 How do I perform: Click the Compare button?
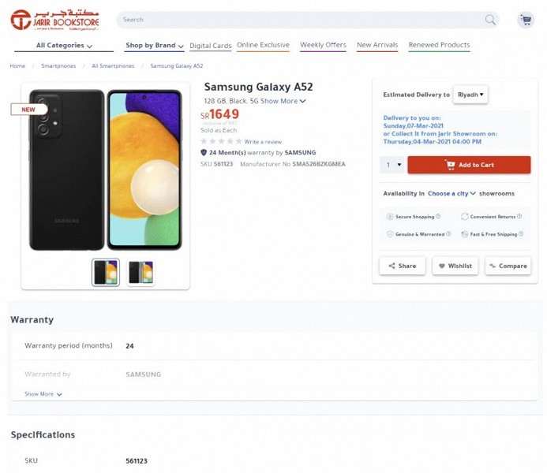point(508,266)
